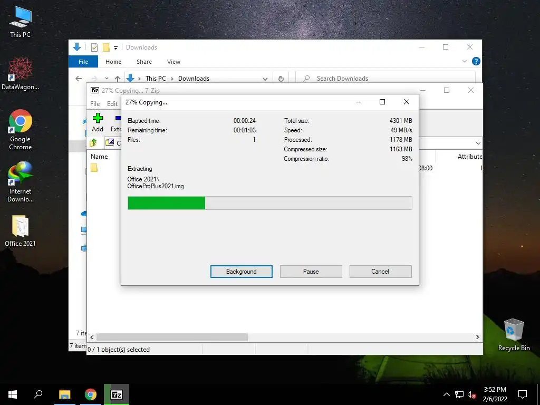
Task: Sort by Attributes column in 7-Zip
Action: coord(469,156)
